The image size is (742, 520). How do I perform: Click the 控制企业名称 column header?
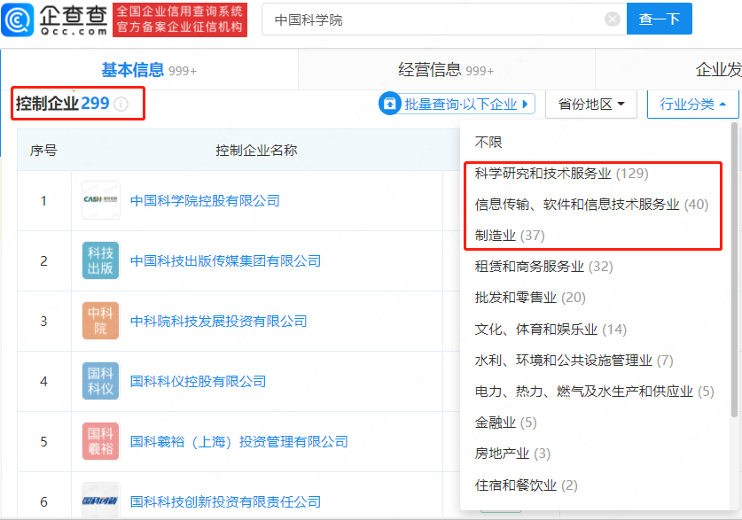(256, 151)
